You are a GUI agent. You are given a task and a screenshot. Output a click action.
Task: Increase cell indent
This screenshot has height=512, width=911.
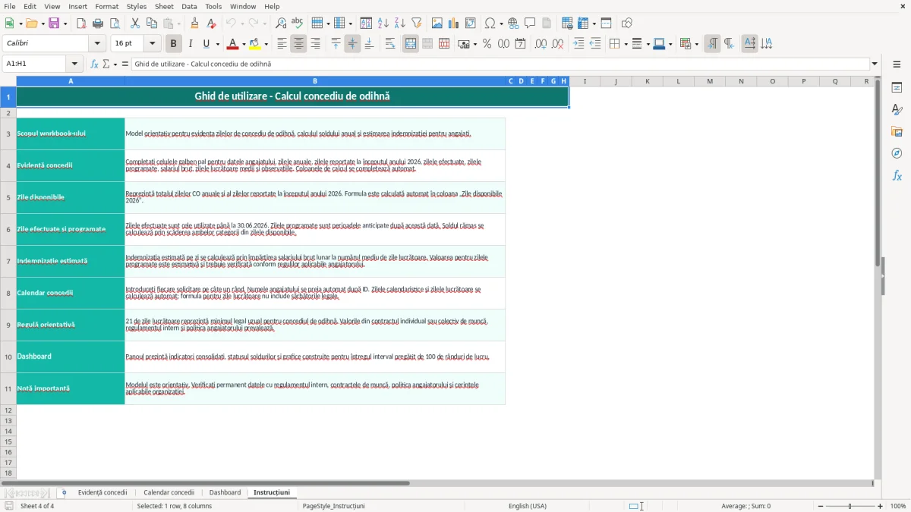point(578,44)
